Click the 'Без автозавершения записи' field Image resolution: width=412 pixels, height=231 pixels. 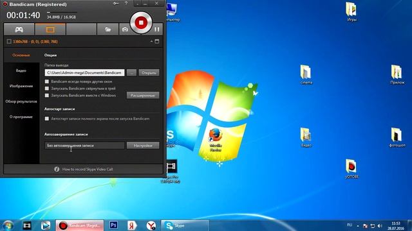[x=84, y=146]
